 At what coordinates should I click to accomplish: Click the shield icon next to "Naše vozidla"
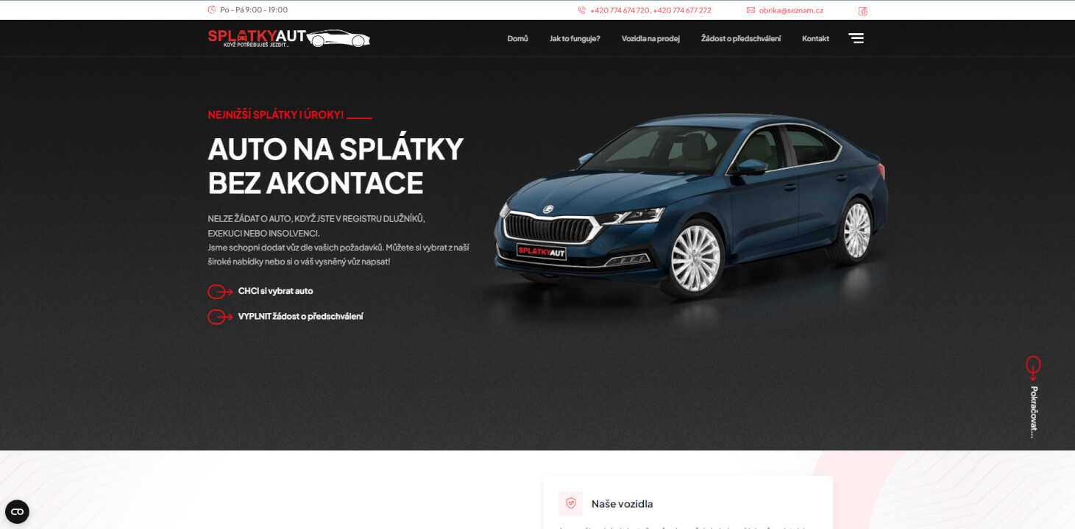(x=570, y=503)
